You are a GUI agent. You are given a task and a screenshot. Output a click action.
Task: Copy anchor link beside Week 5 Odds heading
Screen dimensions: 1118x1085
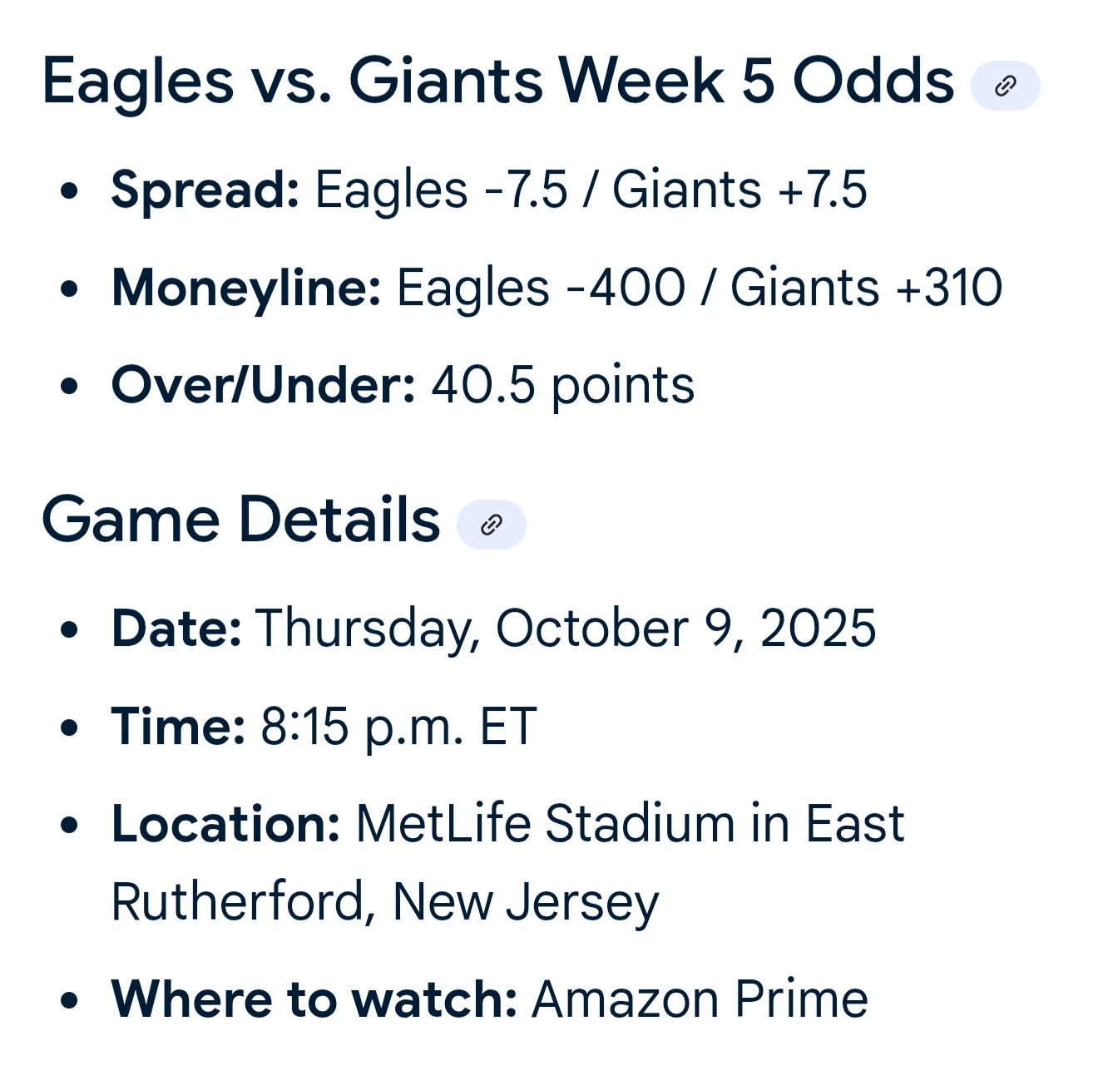coord(1005,86)
